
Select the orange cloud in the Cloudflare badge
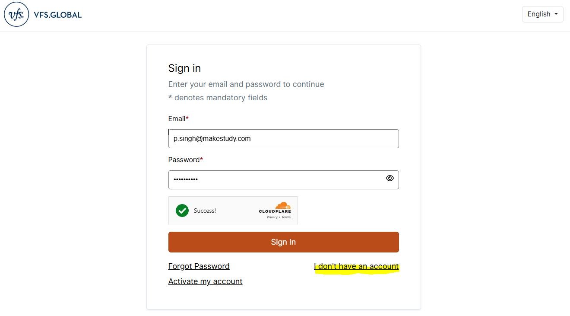click(283, 204)
